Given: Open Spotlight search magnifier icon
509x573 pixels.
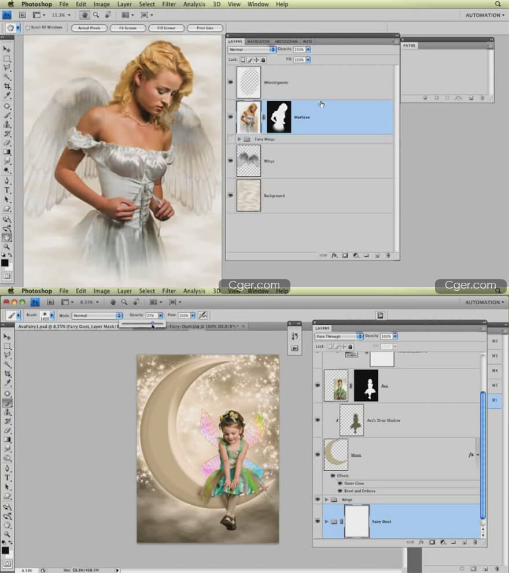Looking at the screenshot, I should (498, 4).
